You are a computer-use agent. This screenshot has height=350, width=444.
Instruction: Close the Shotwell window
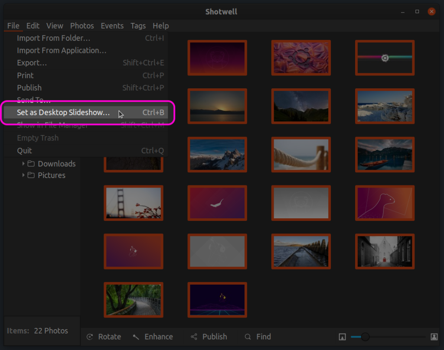(x=431, y=11)
